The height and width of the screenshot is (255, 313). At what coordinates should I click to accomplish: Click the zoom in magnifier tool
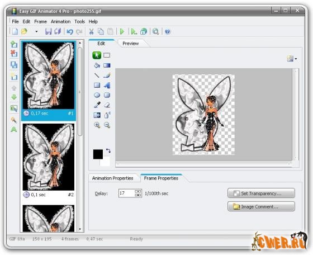tap(97, 125)
